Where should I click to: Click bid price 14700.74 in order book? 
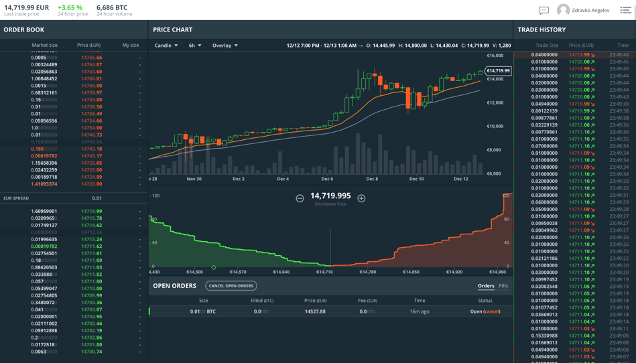tap(92, 352)
